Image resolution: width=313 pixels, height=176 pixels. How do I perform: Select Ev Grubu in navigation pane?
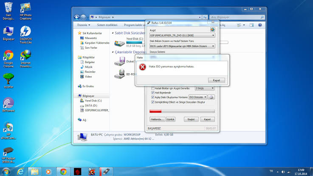click(86, 86)
